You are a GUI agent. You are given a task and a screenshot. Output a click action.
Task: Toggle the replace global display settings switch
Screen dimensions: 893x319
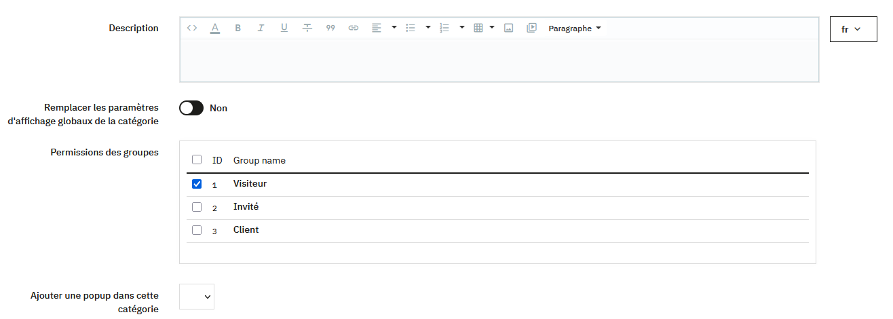pyautogui.click(x=191, y=108)
